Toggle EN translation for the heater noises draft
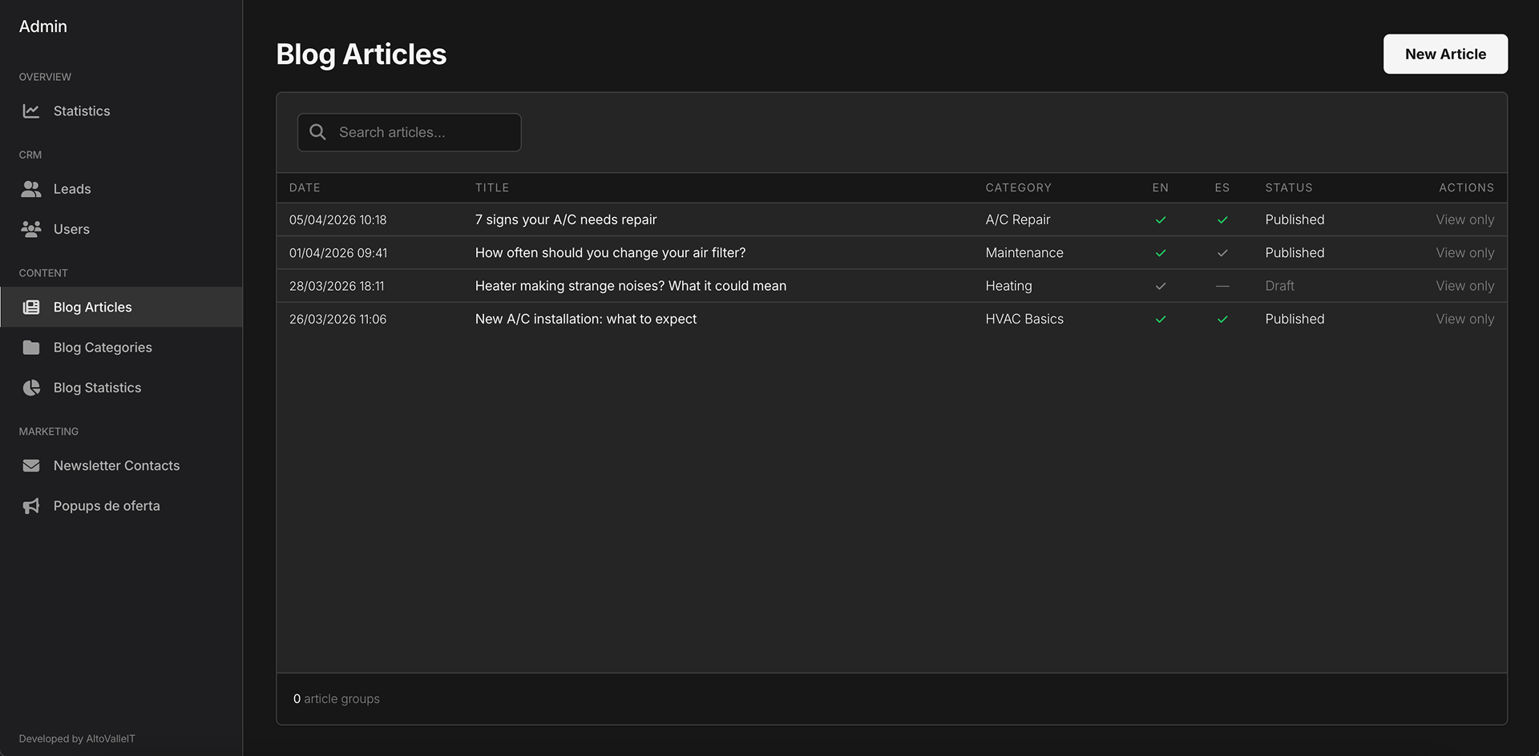The width and height of the screenshot is (1539, 756). click(1160, 285)
